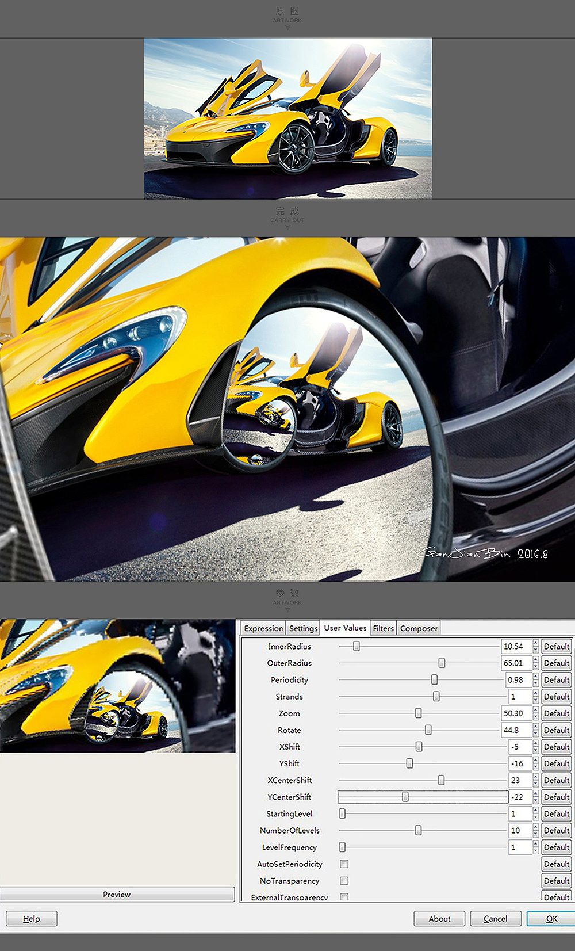
Task: Click the LevelFrequency spinner arrows
Action: [536, 847]
